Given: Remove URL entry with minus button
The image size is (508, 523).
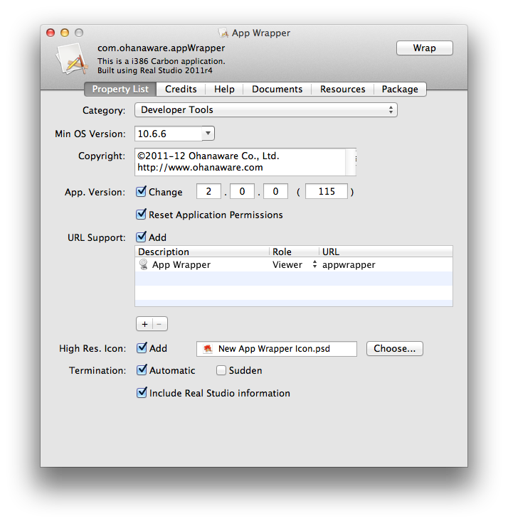Looking at the screenshot, I should pyautogui.click(x=159, y=324).
